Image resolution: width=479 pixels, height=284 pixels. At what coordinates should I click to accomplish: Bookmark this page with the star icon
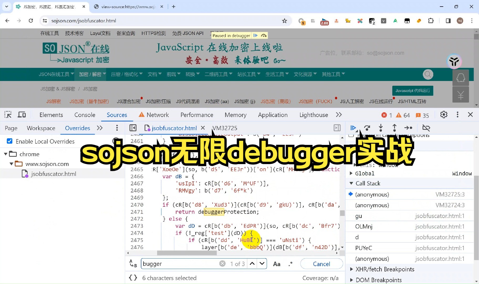tap(285, 21)
